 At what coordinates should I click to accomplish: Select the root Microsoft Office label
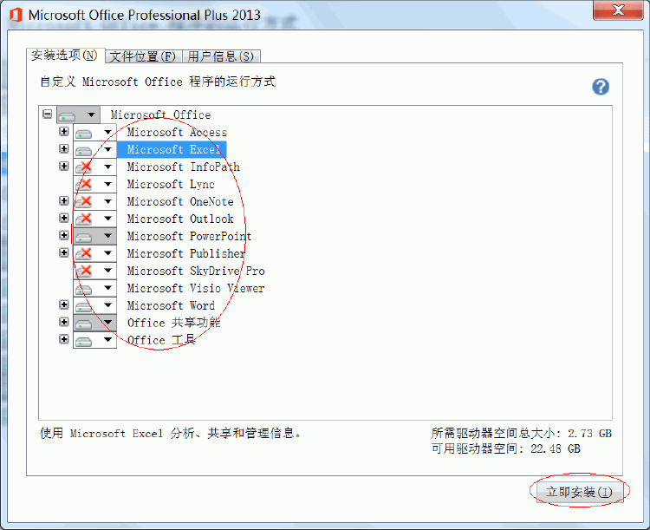160,115
